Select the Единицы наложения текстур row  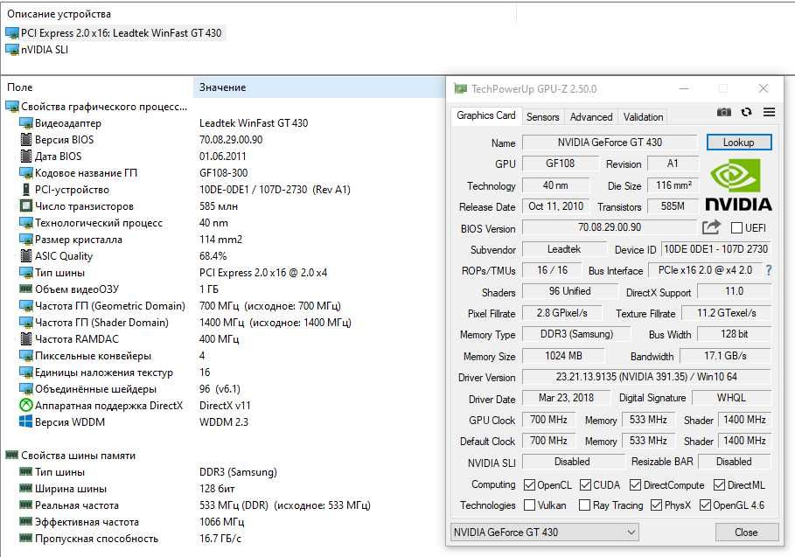coord(223,372)
